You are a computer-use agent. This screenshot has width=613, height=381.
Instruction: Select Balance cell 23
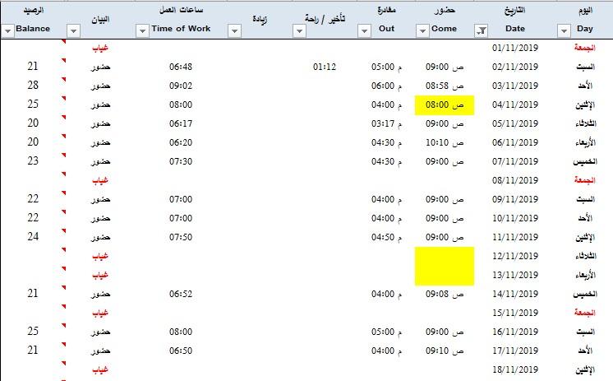click(33, 161)
